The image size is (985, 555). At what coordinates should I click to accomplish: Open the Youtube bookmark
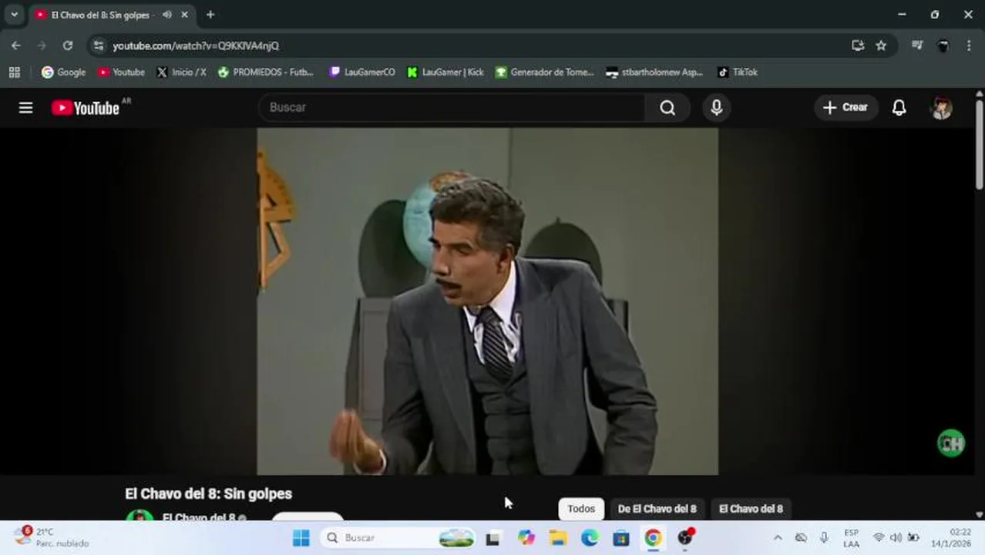coord(121,72)
